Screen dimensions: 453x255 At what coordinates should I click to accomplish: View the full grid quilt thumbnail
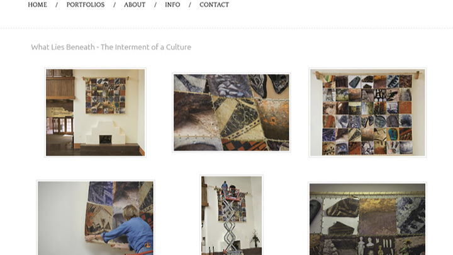[x=367, y=112]
